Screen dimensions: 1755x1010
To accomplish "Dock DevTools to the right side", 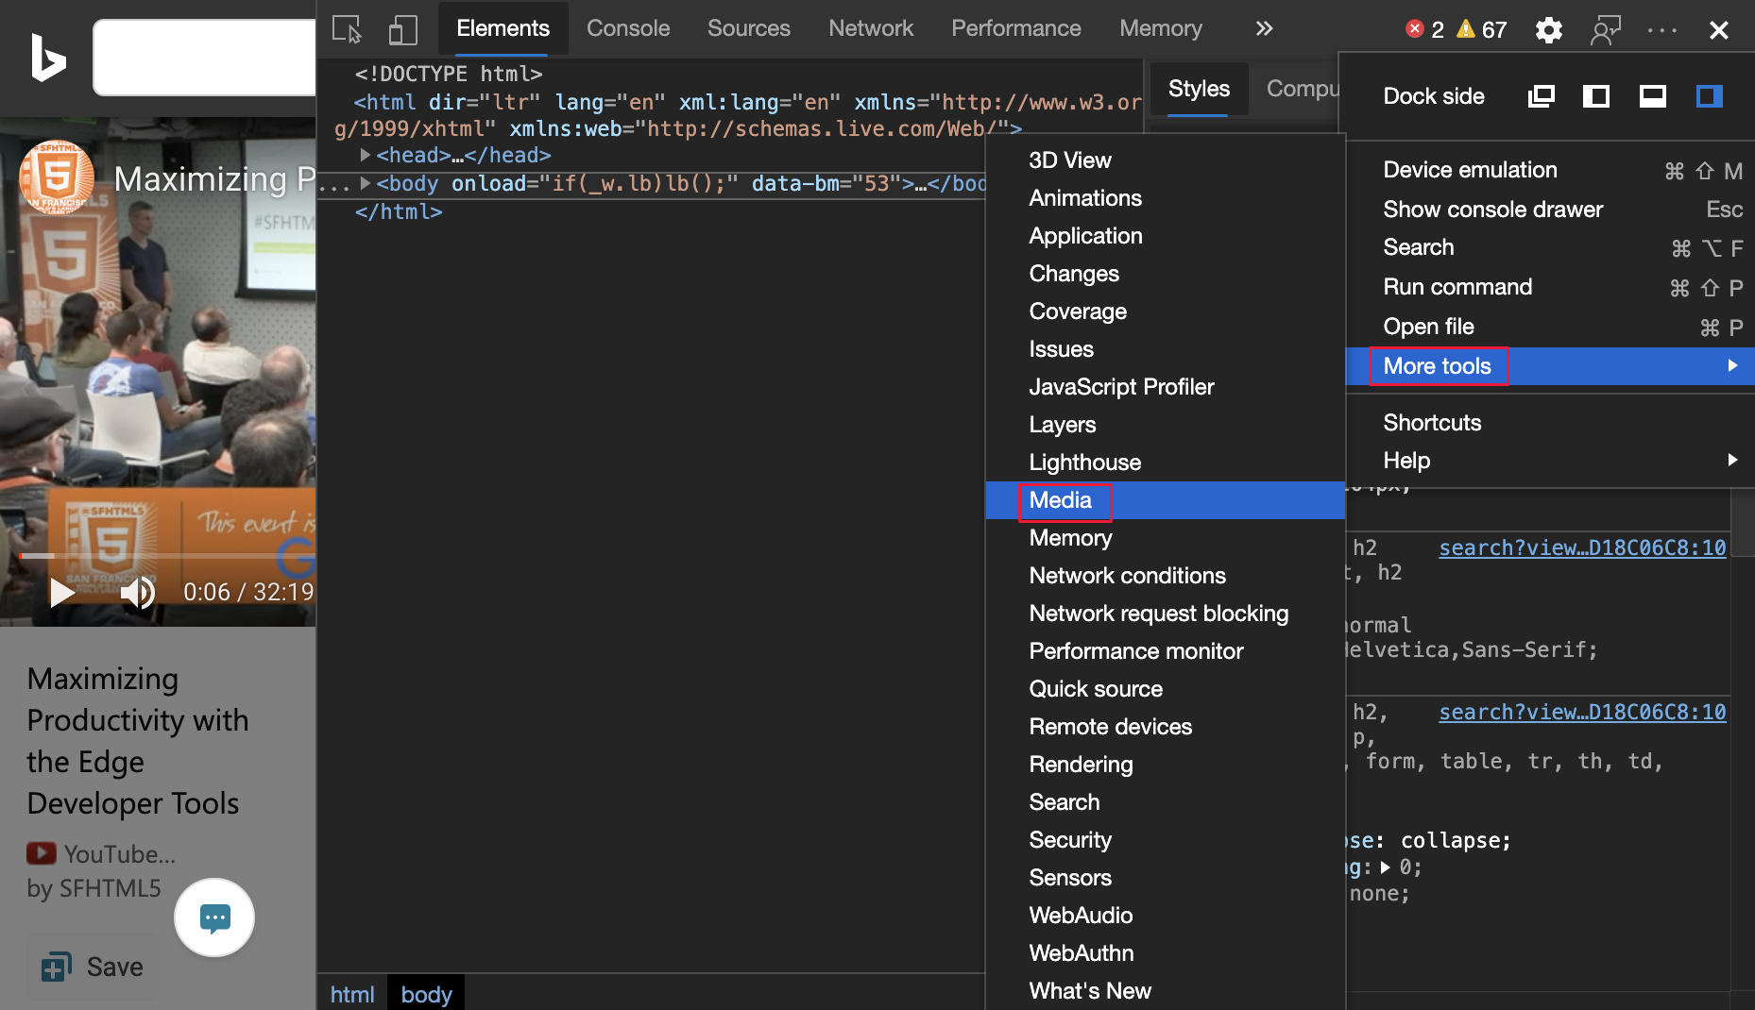I will coord(1709,96).
